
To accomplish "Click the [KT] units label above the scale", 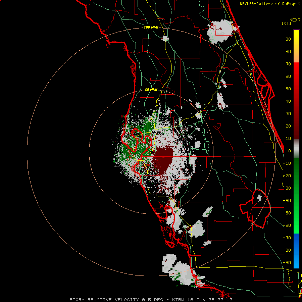I will (x=286, y=23).
